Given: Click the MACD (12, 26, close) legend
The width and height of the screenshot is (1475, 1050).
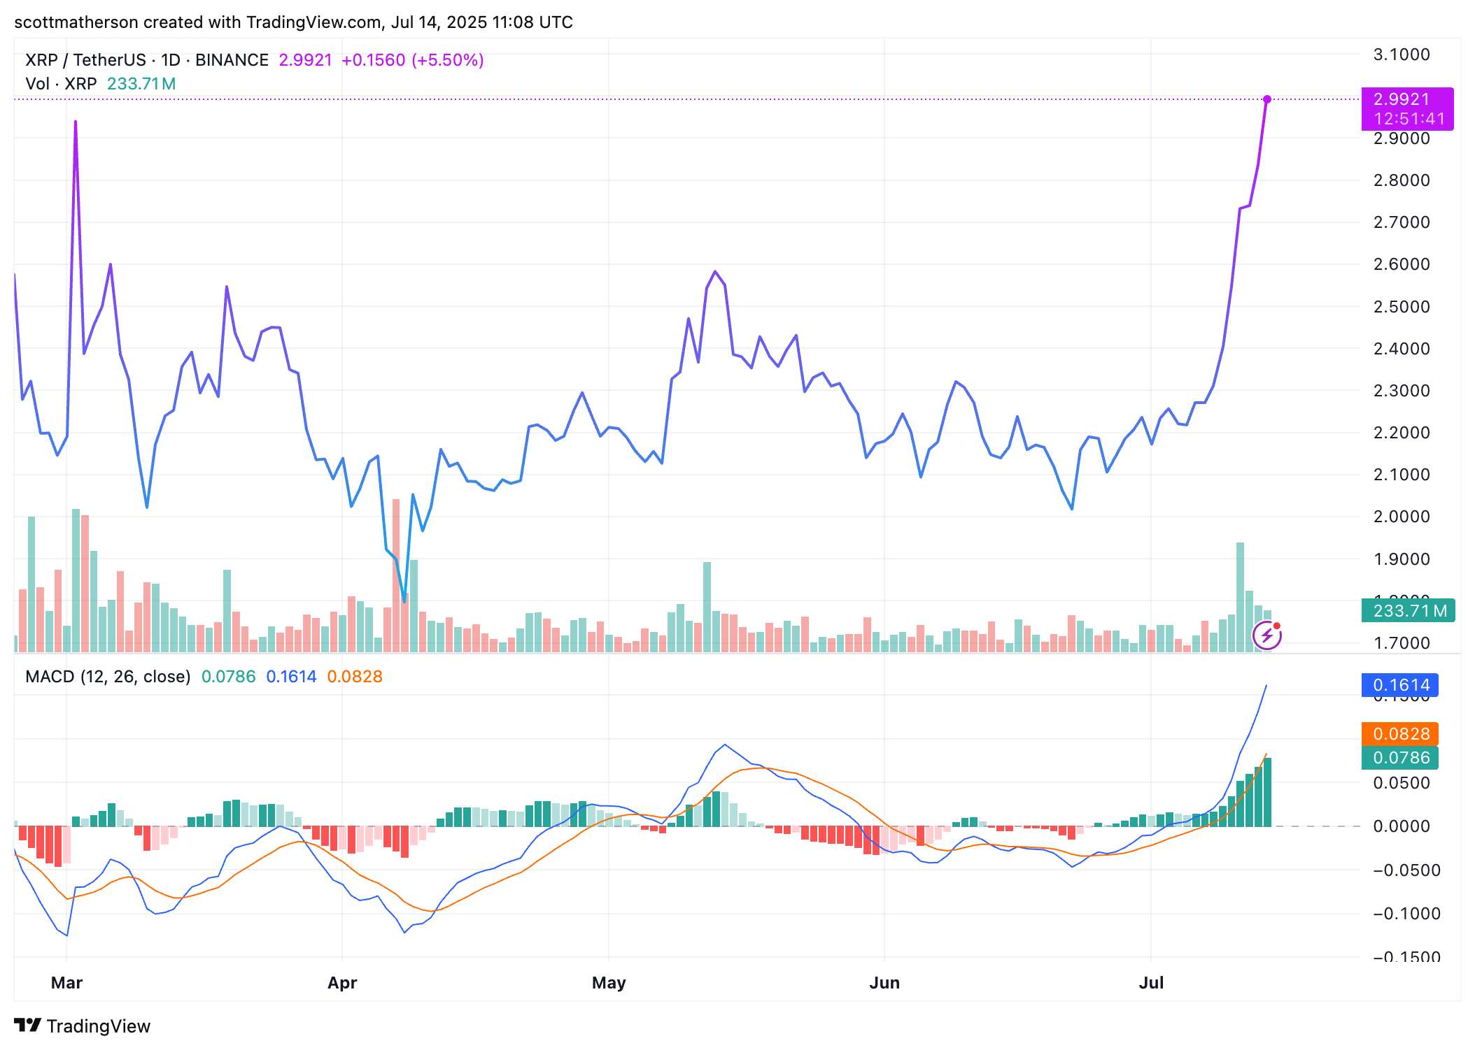Looking at the screenshot, I should point(108,677).
